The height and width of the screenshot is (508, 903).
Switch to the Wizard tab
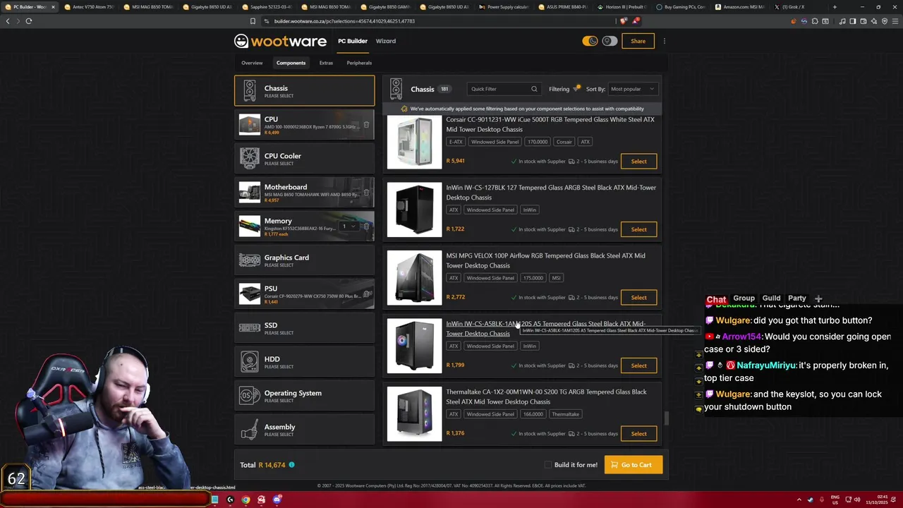click(386, 41)
